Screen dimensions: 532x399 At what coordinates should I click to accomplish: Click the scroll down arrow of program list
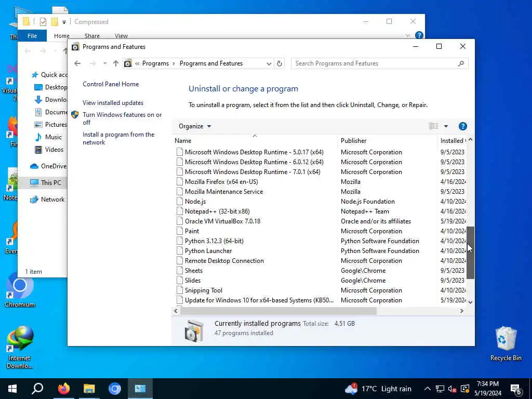(x=470, y=302)
